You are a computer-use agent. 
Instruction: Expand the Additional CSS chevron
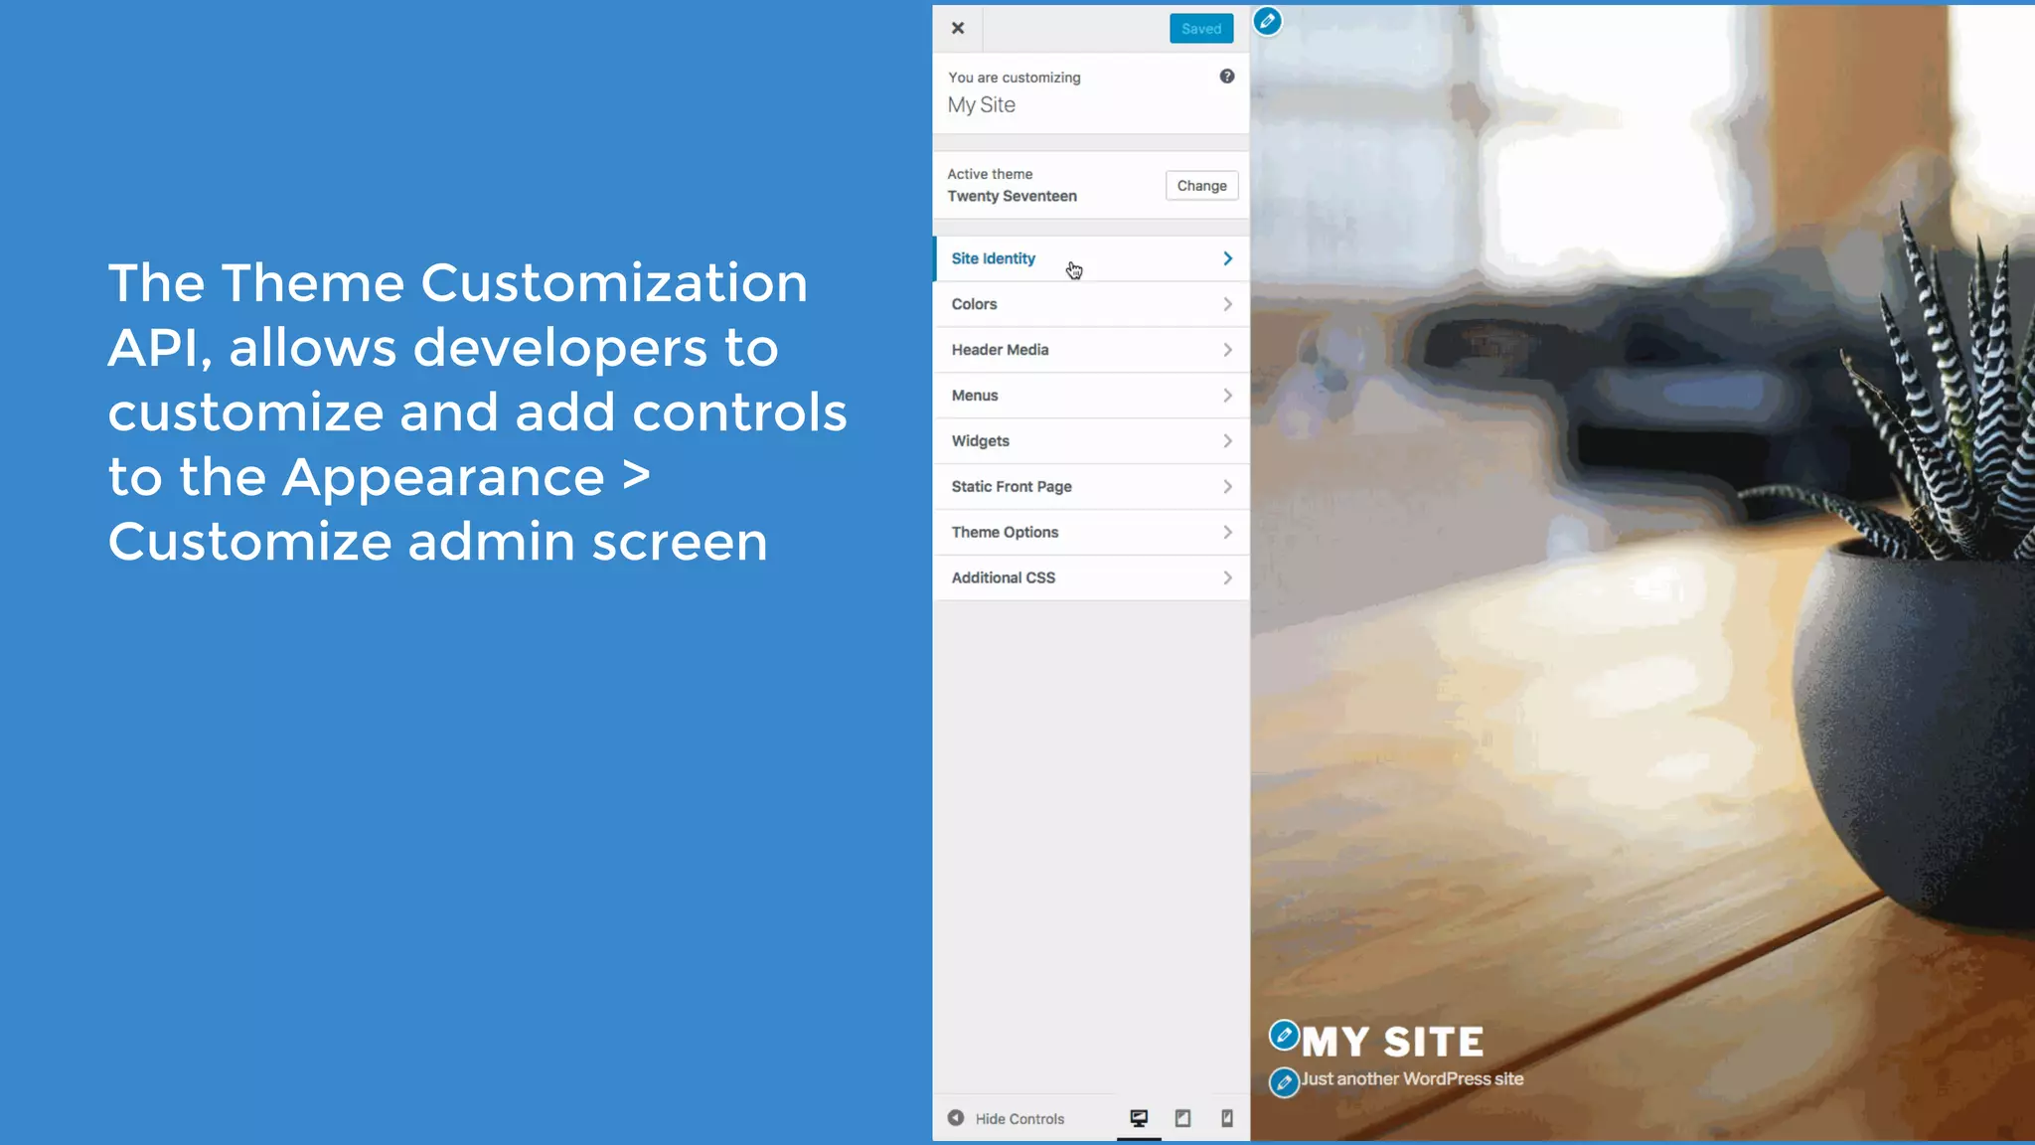[x=1227, y=577]
